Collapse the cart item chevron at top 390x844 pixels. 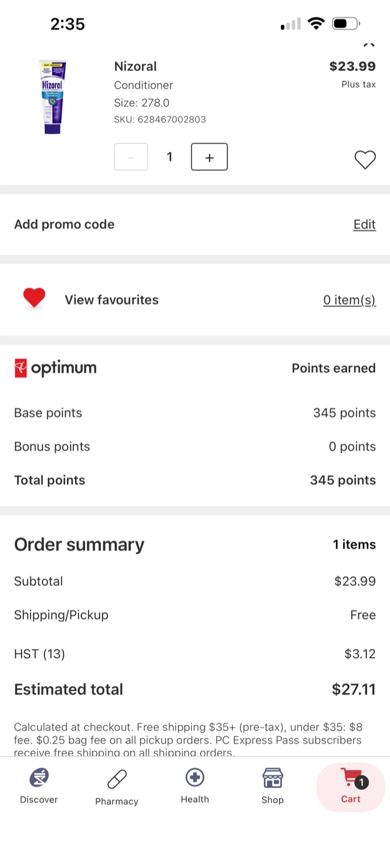click(368, 43)
